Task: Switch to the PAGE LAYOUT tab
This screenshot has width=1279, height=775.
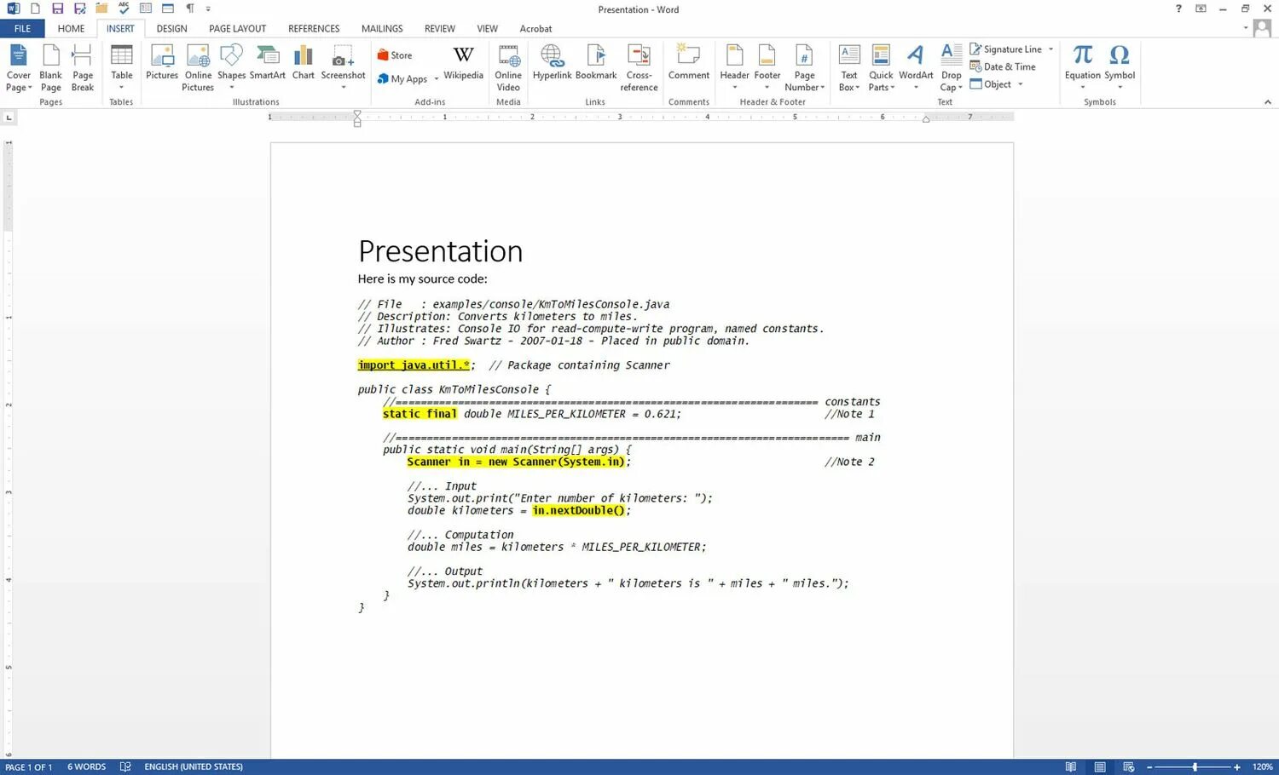Action: point(237,29)
